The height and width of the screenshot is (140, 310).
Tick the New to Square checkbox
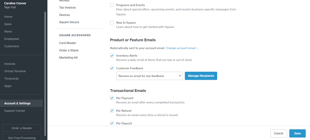tap(112, 23)
